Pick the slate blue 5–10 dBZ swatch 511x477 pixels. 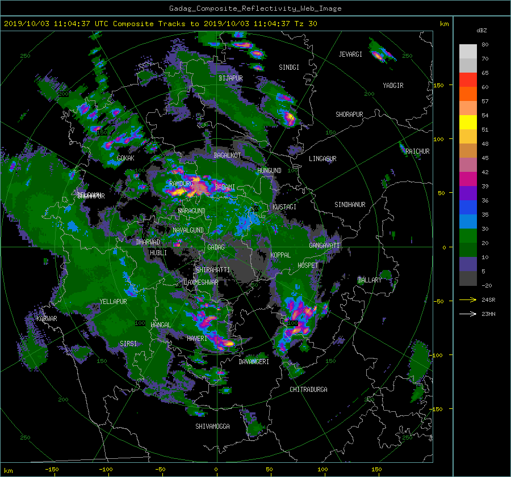[x=468, y=264]
